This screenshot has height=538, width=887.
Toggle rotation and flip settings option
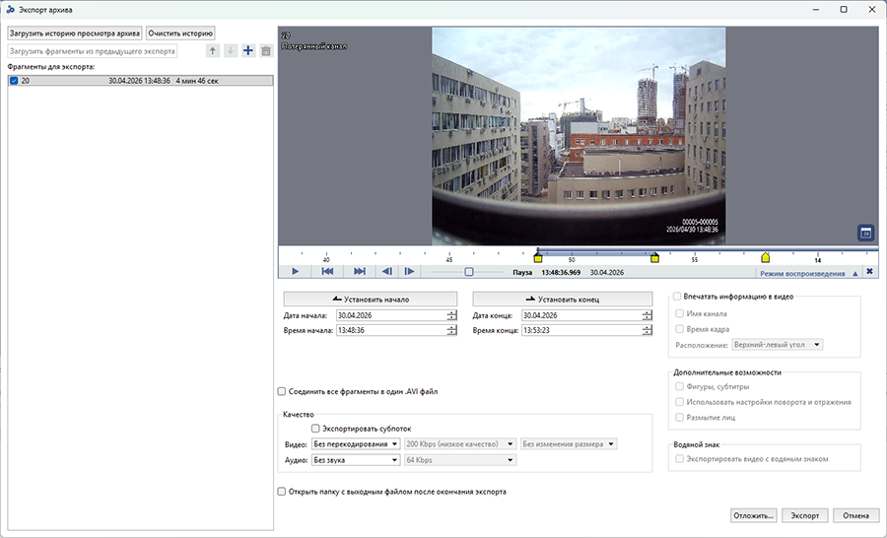click(679, 402)
